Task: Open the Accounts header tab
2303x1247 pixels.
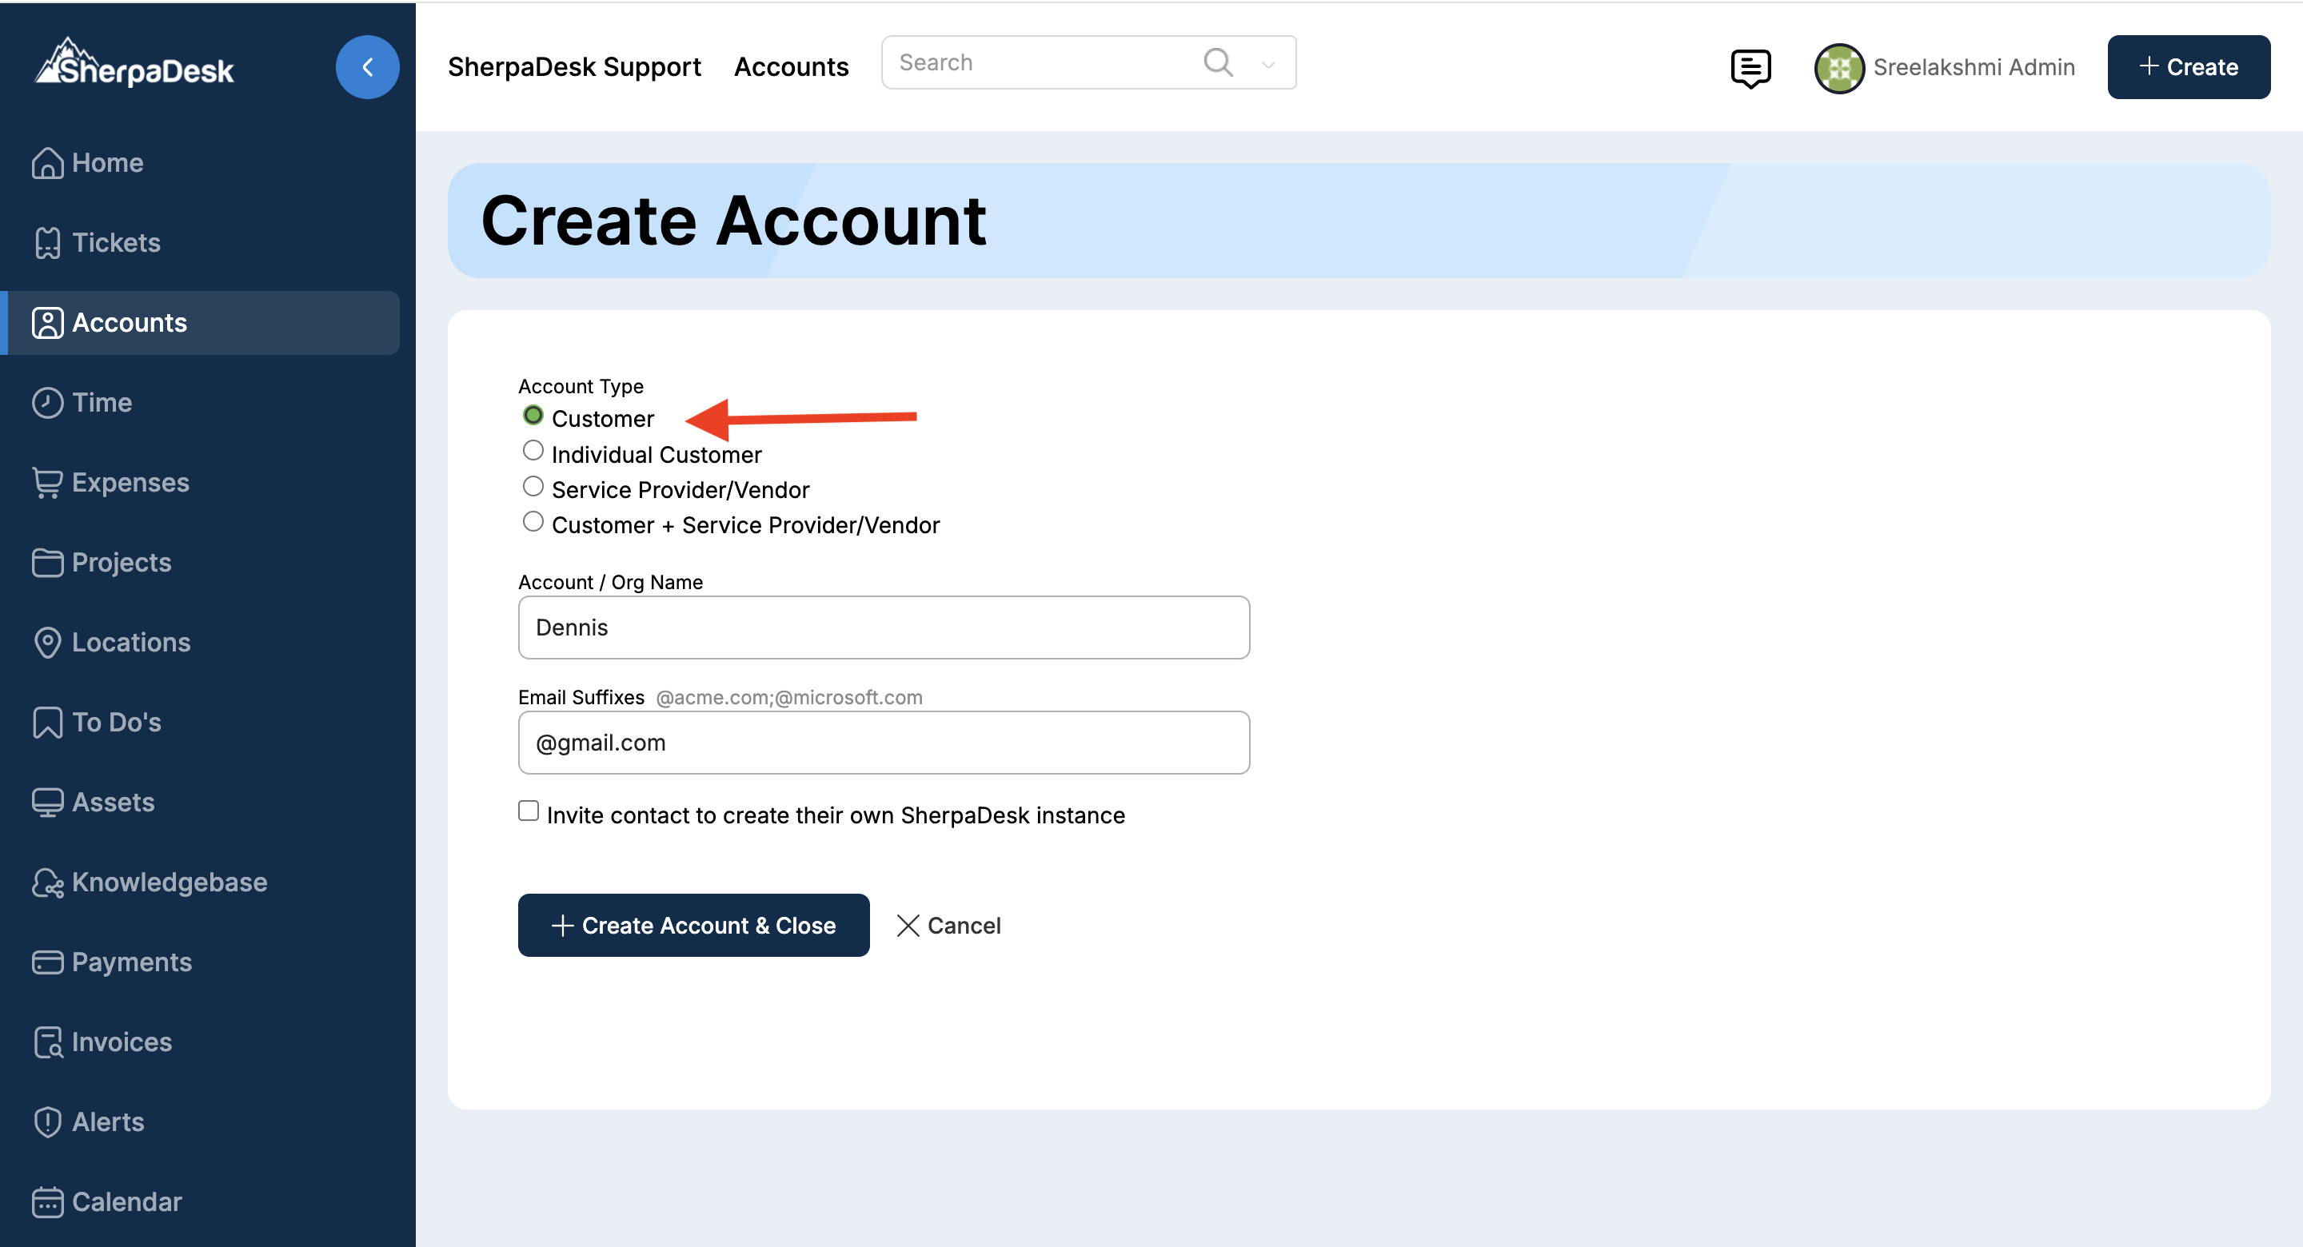Action: (x=791, y=67)
